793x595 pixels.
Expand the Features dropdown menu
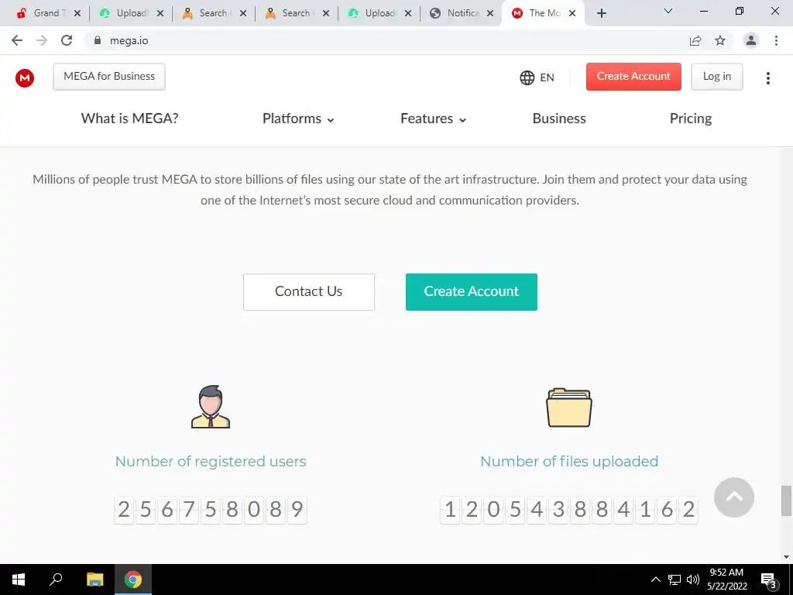[x=434, y=119]
